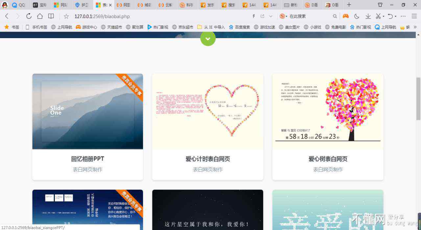Switch to the QQ tab

pyautogui.click(x=19, y=5)
